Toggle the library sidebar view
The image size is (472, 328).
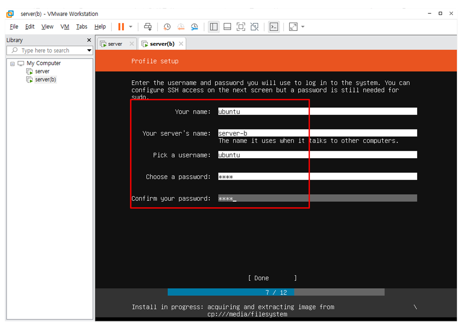coord(214,27)
